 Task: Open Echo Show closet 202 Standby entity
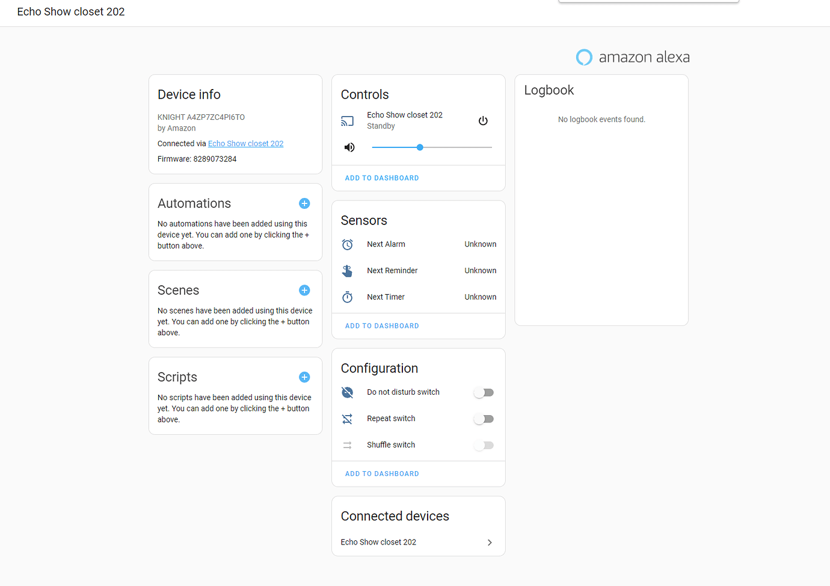click(x=405, y=120)
